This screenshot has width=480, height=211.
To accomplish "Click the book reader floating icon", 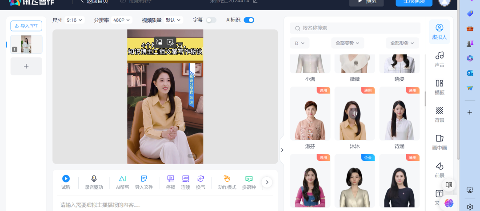I will (x=448, y=185).
